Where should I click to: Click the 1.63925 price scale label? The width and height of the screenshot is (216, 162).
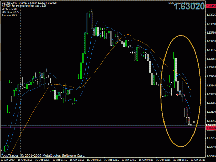pos(211,15)
